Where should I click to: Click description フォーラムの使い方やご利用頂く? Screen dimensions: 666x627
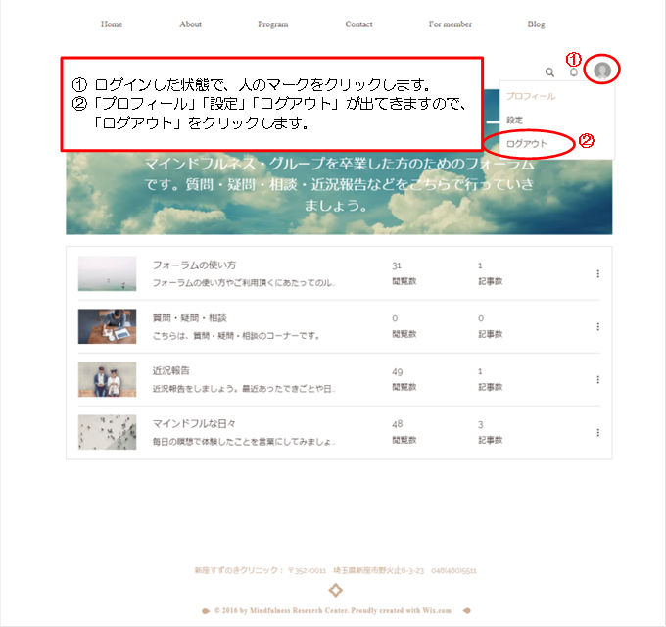tap(244, 283)
